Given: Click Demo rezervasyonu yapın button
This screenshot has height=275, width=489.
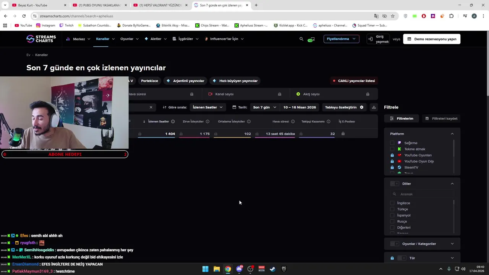Looking at the screenshot, I should (x=432, y=39).
